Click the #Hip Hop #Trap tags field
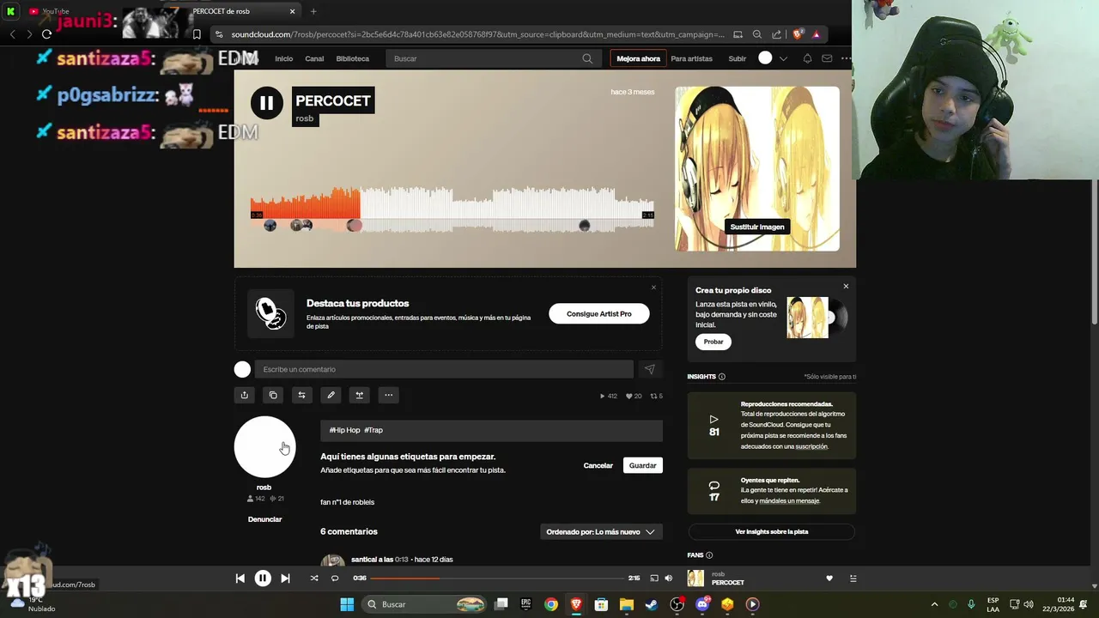 point(491,430)
